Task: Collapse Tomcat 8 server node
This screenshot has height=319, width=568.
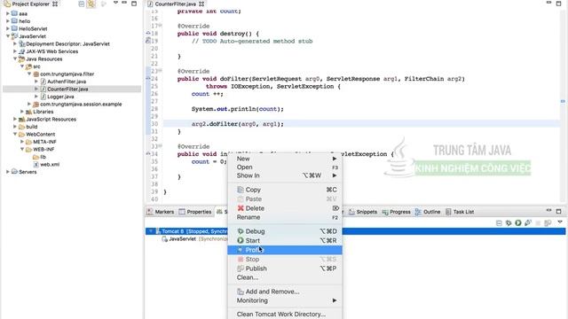Action: [151, 231]
